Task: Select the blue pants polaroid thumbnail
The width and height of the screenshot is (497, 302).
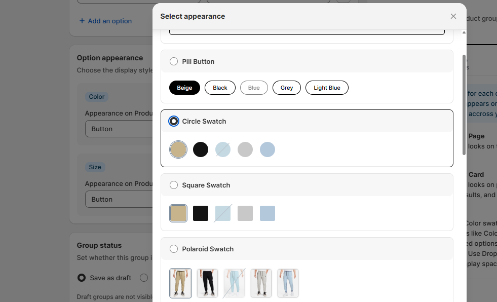Action: pos(288,283)
